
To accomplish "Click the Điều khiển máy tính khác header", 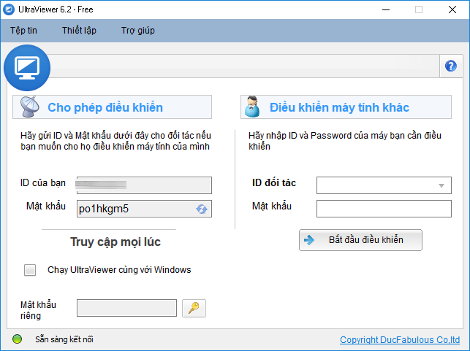I will (346, 107).
